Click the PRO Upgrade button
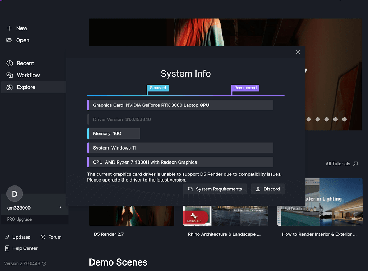Viewport: 368px width, 271px height. (x=19, y=219)
